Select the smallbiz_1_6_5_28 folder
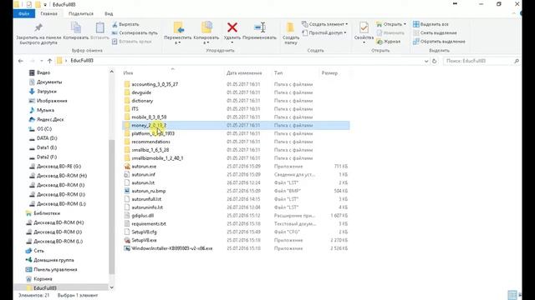 pyautogui.click(x=150, y=150)
